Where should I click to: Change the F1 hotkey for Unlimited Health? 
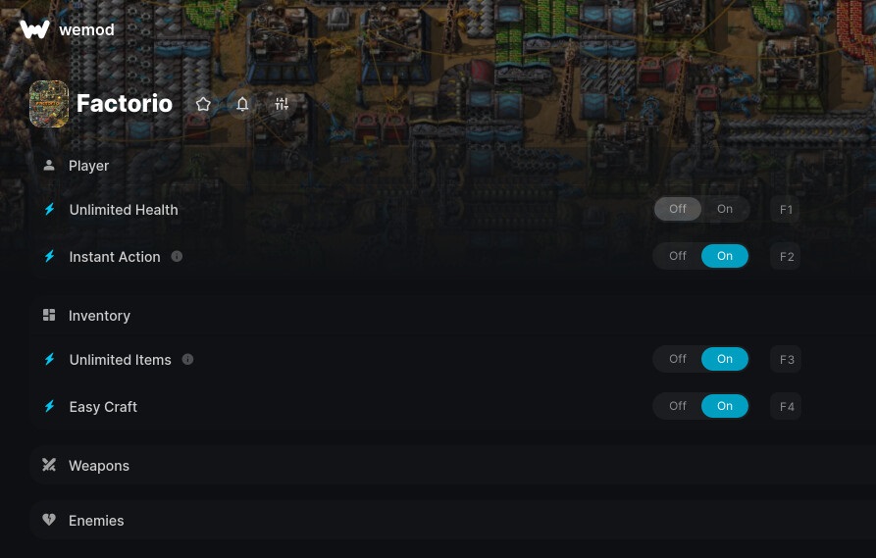[x=786, y=210]
